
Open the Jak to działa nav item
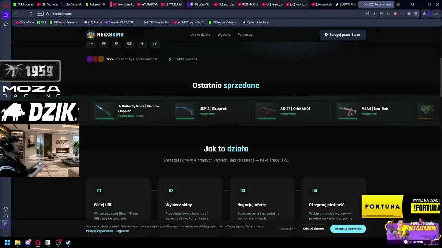pos(200,35)
